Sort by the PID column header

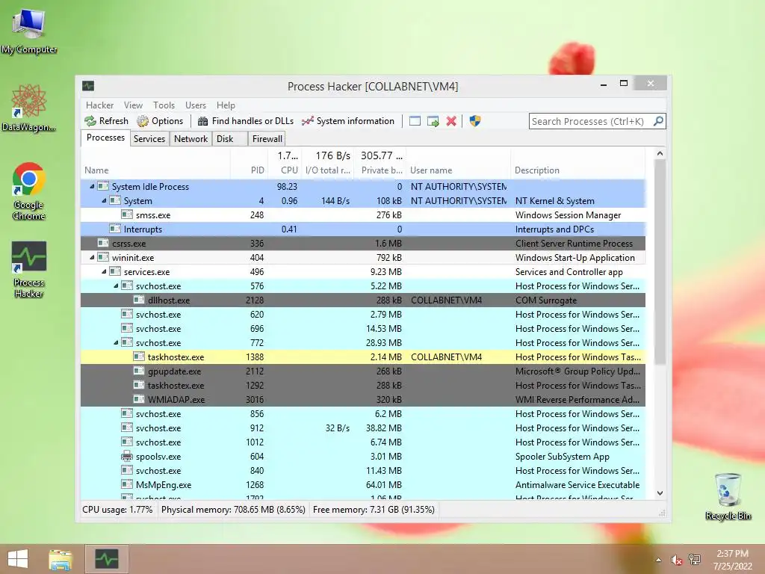(249, 164)
